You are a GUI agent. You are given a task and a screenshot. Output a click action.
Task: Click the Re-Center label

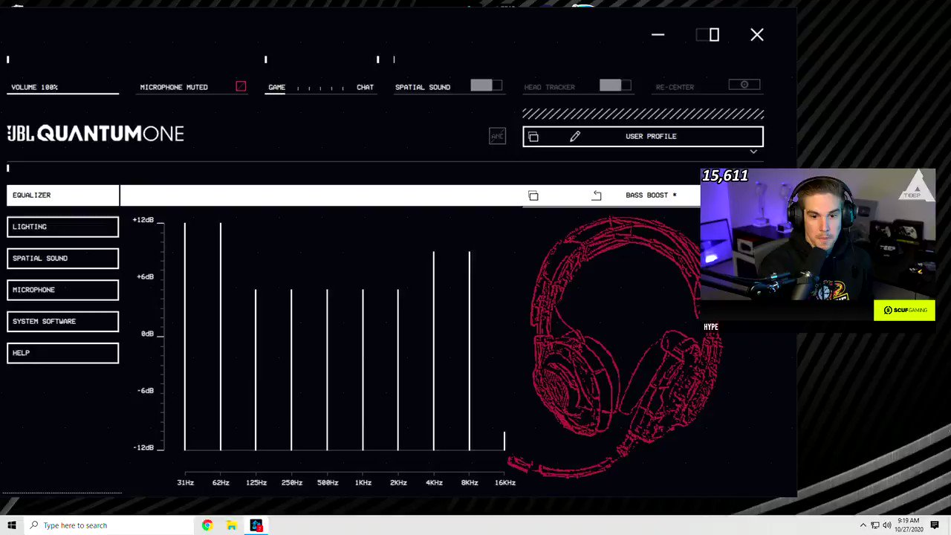(x=675, y=87)
